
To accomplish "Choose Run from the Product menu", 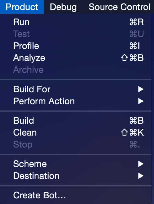I will click(76, 22).
